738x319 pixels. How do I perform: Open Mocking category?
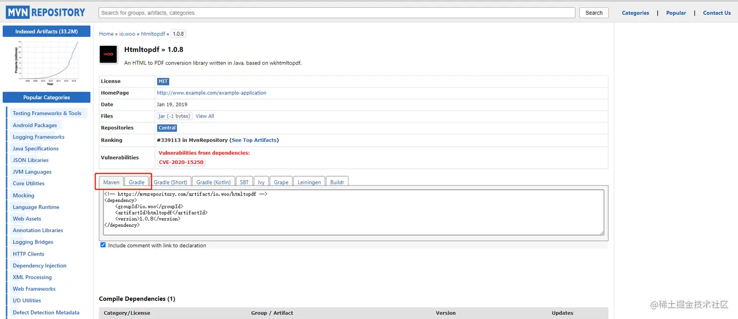point(23,195)
